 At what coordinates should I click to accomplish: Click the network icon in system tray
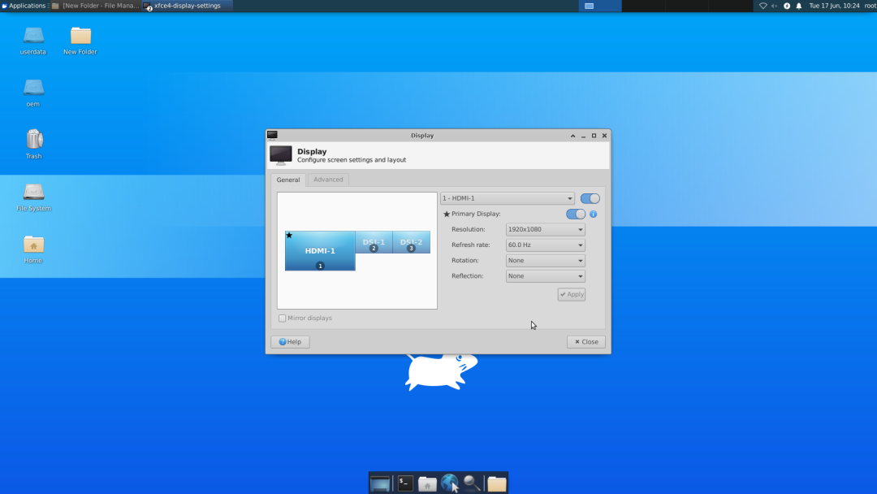pos(763,6)
